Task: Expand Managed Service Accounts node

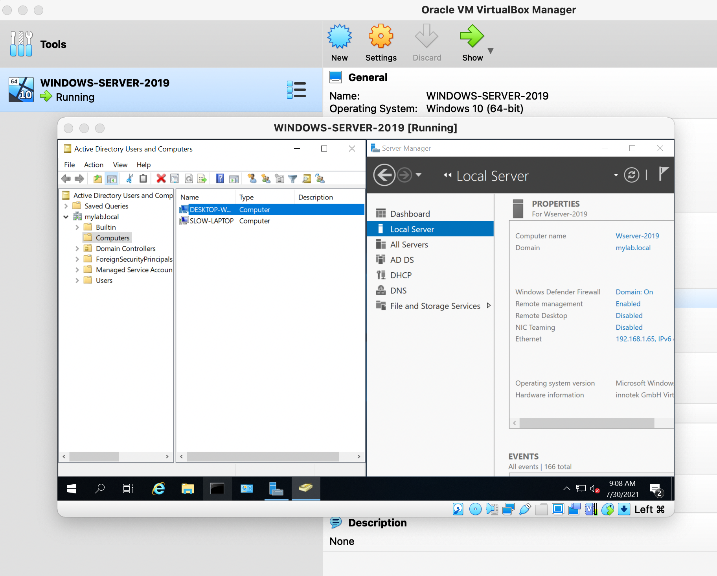Action: tap(77, 270)
